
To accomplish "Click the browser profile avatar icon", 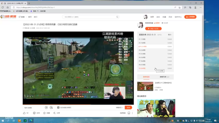I will tap(195, 7).
